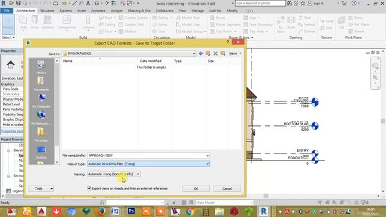The width and height of the screenshot is (386, 217).
Task: Click the Properties help link
Action: pos(12,131)
